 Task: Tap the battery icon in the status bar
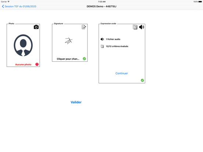[200, 2]
